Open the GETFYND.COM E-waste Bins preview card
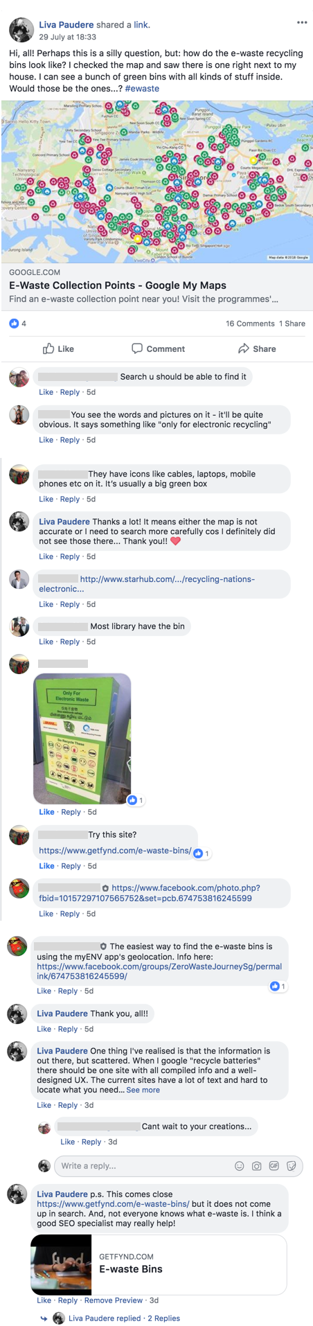Viewport: 313px width, 1326px height. click(159, 1265)
